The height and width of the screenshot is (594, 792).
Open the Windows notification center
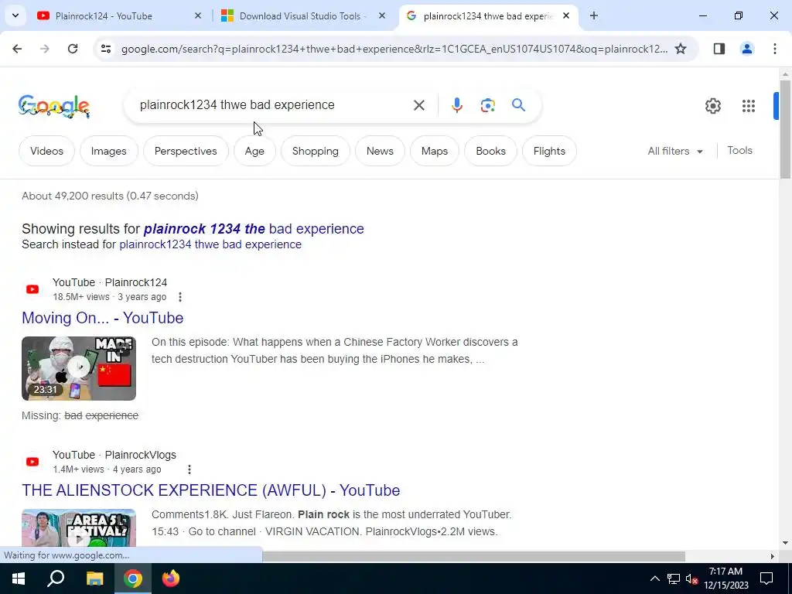point(766,579)
